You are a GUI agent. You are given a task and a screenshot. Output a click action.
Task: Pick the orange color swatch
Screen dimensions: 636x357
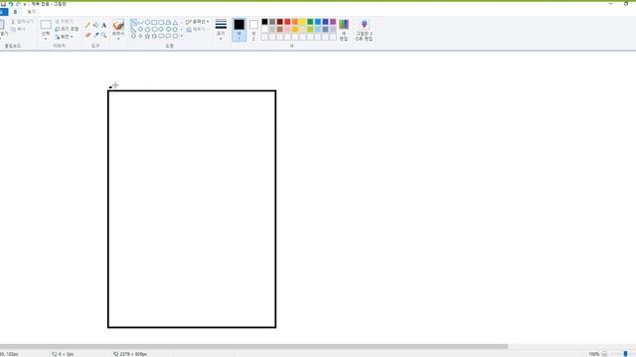tap(295, 22)
